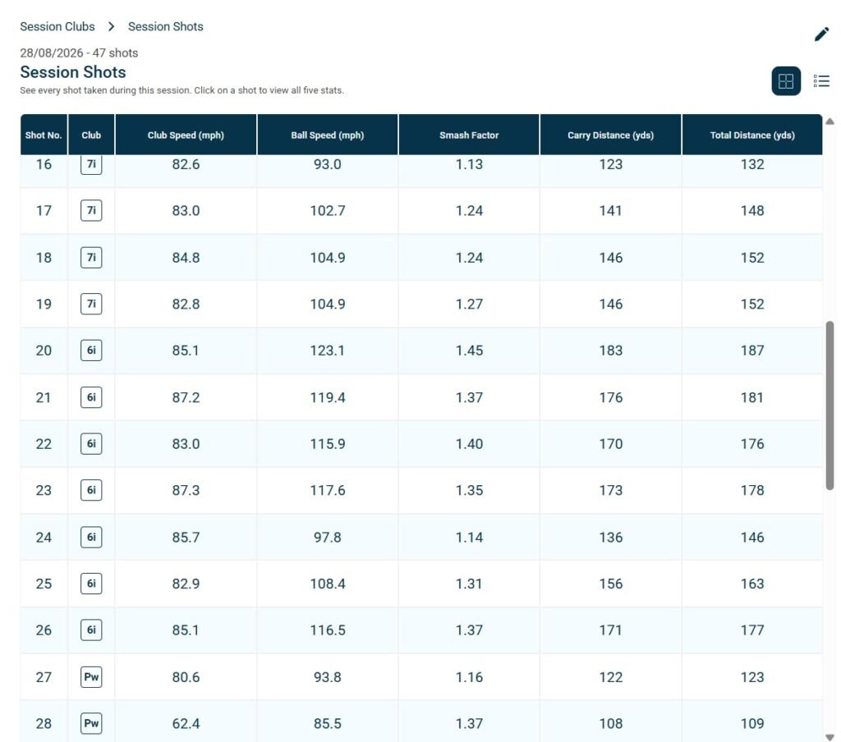This screenshot has height=742, width=841.
Task: Select the 7i club badge for shot 19
Action: (91, 304)
